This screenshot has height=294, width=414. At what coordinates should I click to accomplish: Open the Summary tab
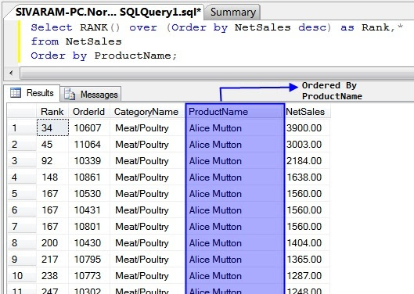click(x=233, y=13)
